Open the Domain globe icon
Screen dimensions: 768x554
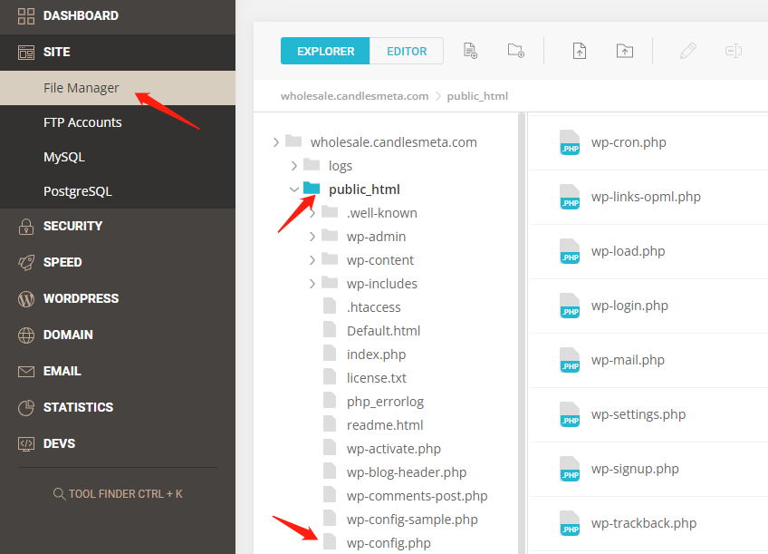(26, 335)
